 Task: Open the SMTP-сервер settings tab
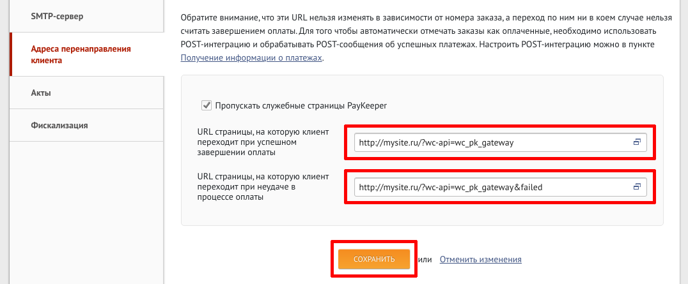[x=57, y=15]
